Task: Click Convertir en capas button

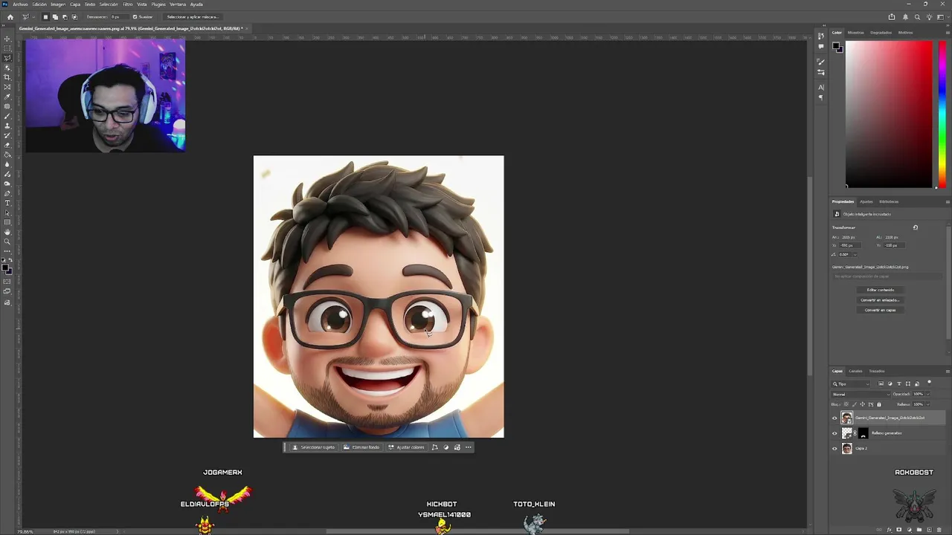Action: 880,310
